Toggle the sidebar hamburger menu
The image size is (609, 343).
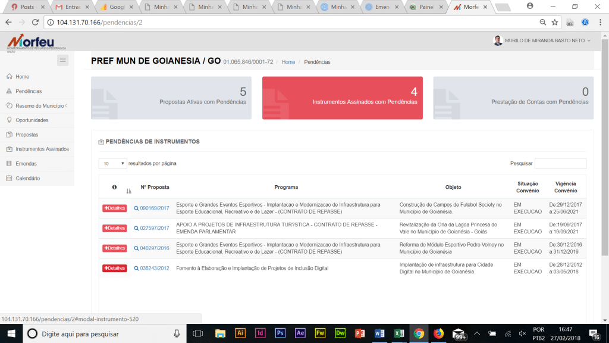tap(63, 60)
